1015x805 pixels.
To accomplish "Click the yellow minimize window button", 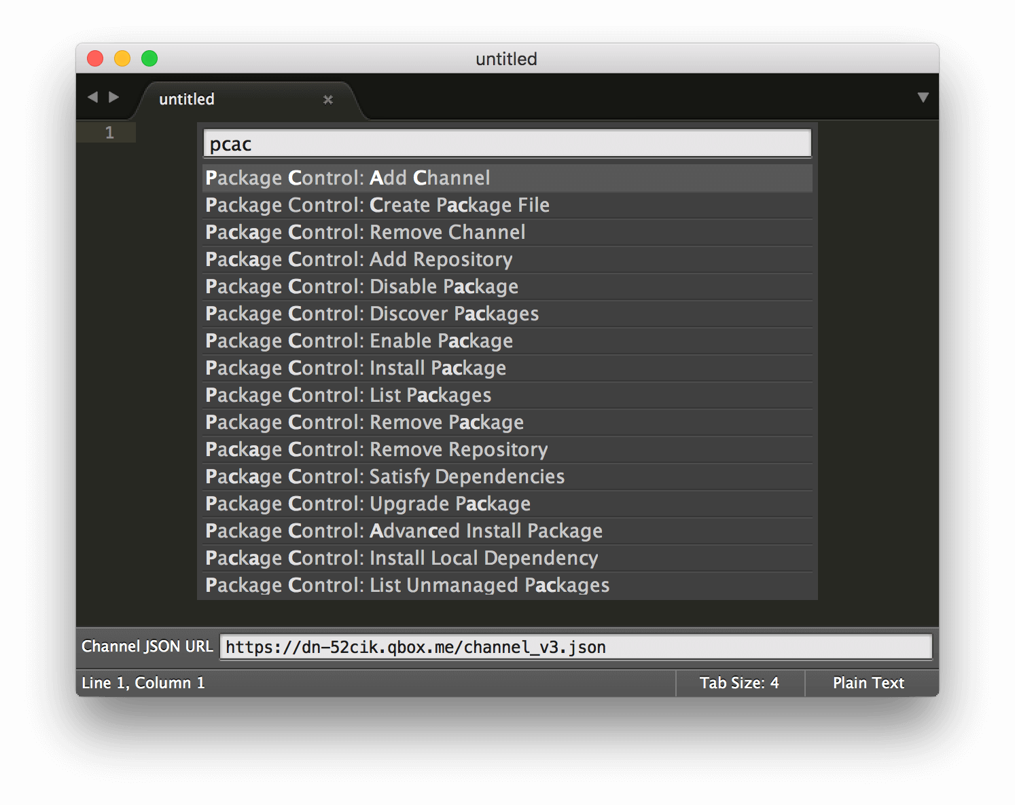I will click(122, 58).
